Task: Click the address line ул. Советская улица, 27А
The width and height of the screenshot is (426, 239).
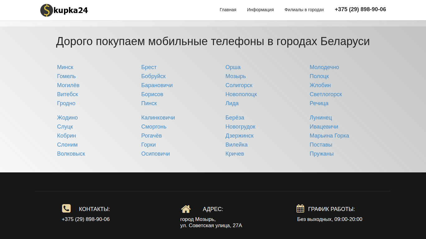Action: 211,226
